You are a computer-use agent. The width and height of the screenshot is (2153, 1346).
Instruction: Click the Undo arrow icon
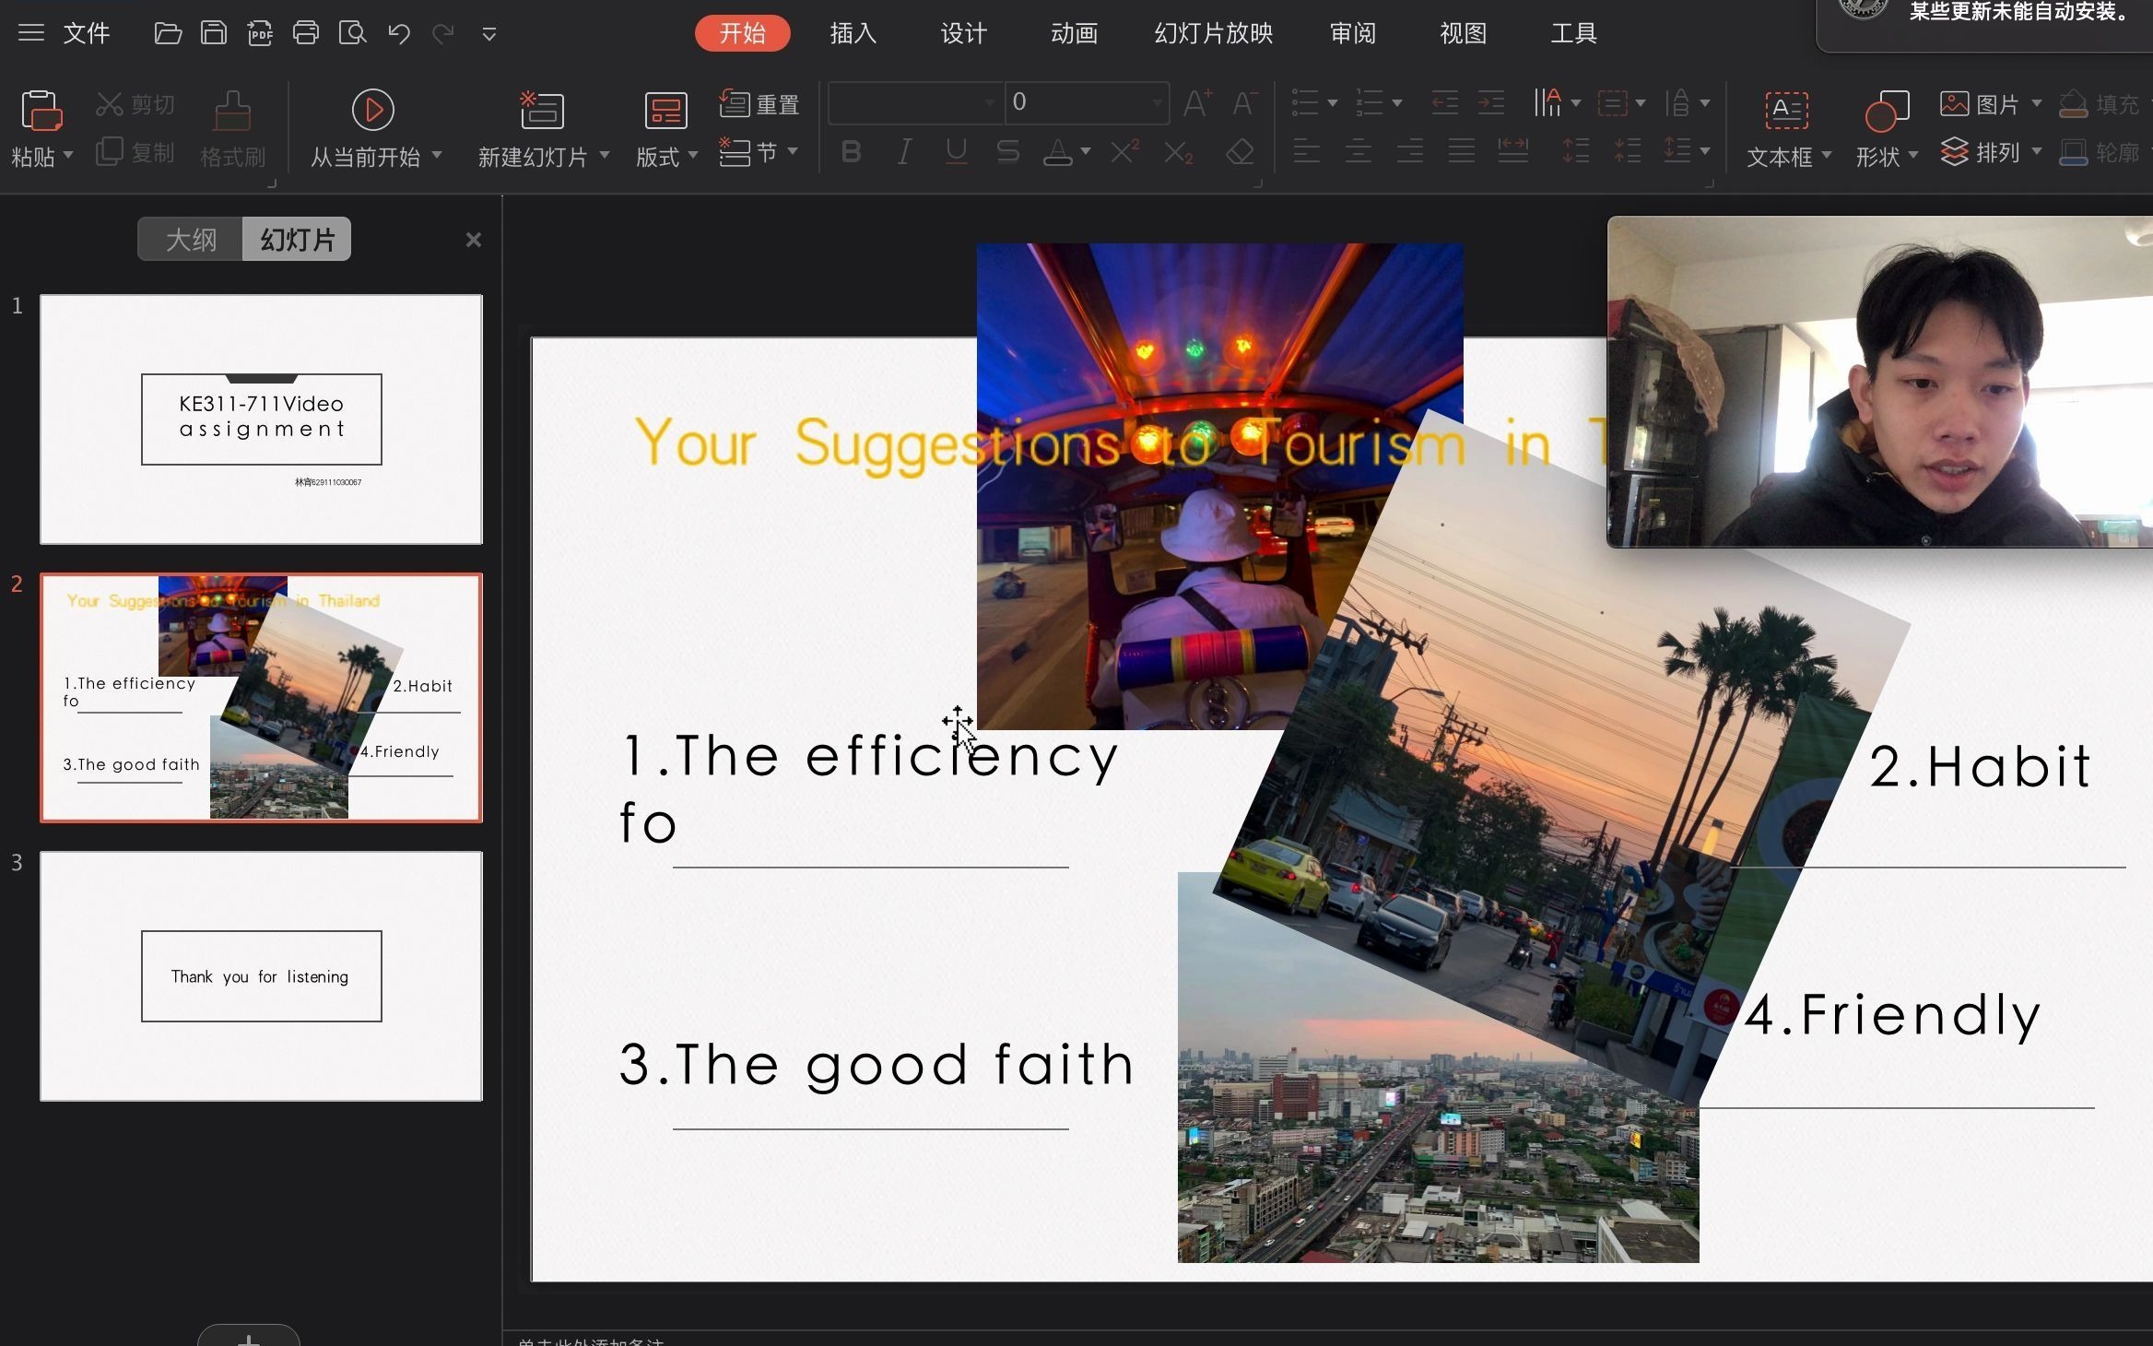tap(400, 32)
